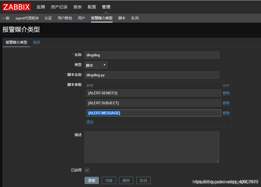This screenshot has width=261, height=187.
Task: Select the 报警媒介类型 submenu item
Action: (x=102, y=18)
